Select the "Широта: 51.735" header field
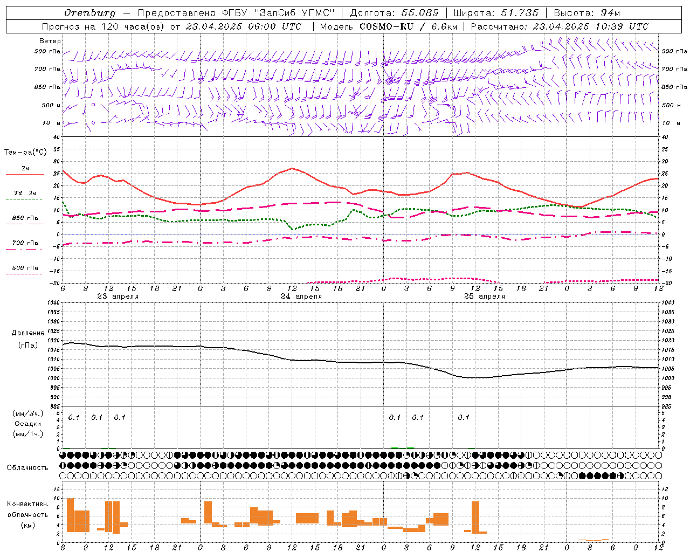This screenshot has width=690, height=552. [x=496, y=13]
